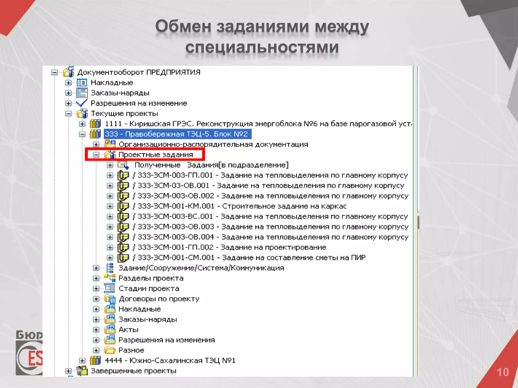
Task: Click the binders icon of project 333
Action: (x=95, y=134)
